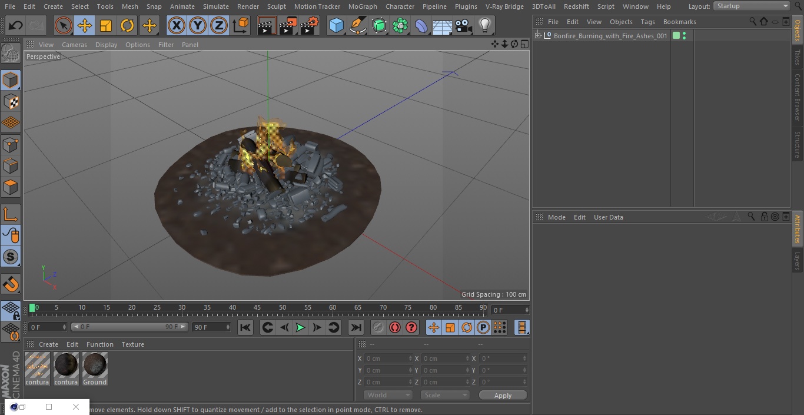
Task: Open the Objects manager Tags menu
Action: tap(647, 22)
